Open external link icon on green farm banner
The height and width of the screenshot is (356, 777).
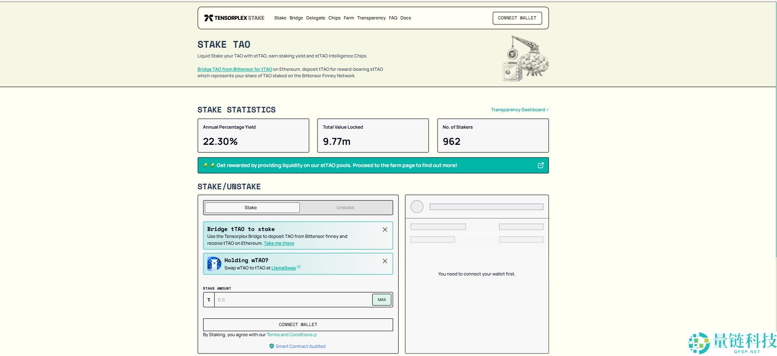click(540, 165)
